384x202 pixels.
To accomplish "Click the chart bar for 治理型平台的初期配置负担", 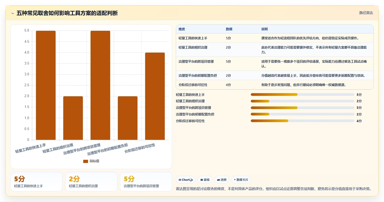I will tap(128, 118).
